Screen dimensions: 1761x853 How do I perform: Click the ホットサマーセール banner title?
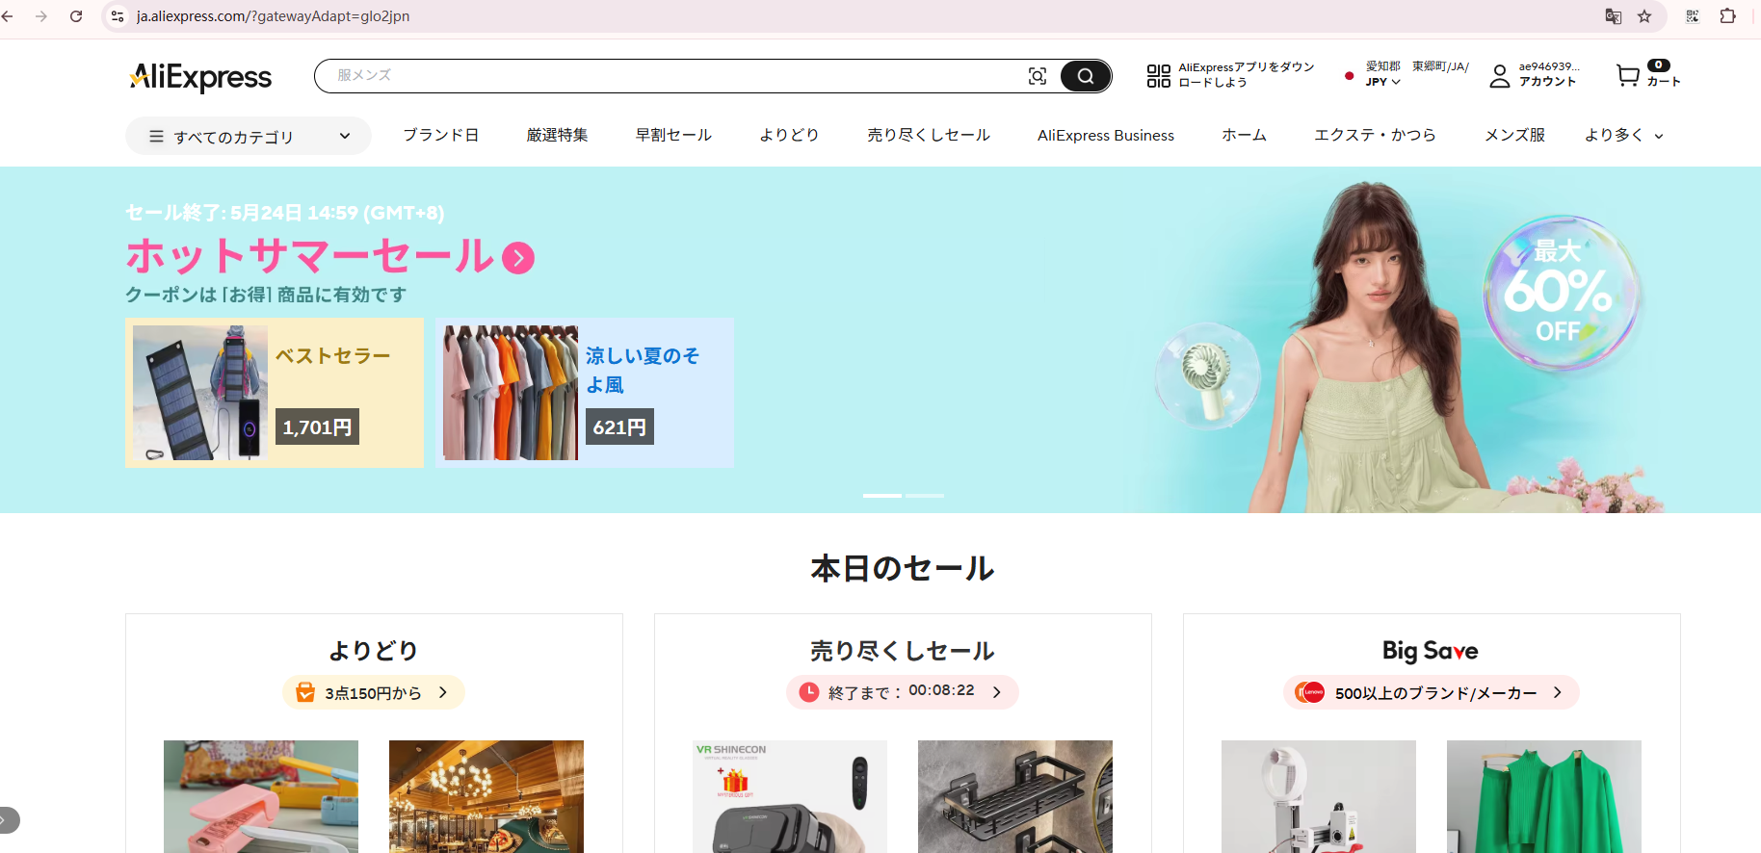(x=310, y=256)
